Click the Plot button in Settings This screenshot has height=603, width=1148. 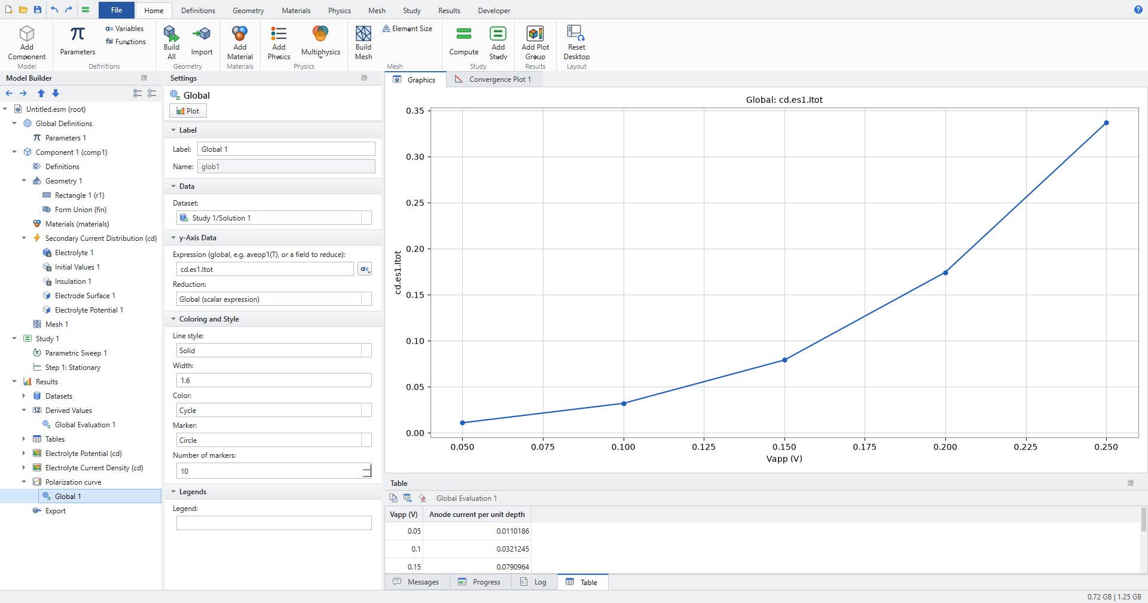pyautogui.click(x=188, y=111)
